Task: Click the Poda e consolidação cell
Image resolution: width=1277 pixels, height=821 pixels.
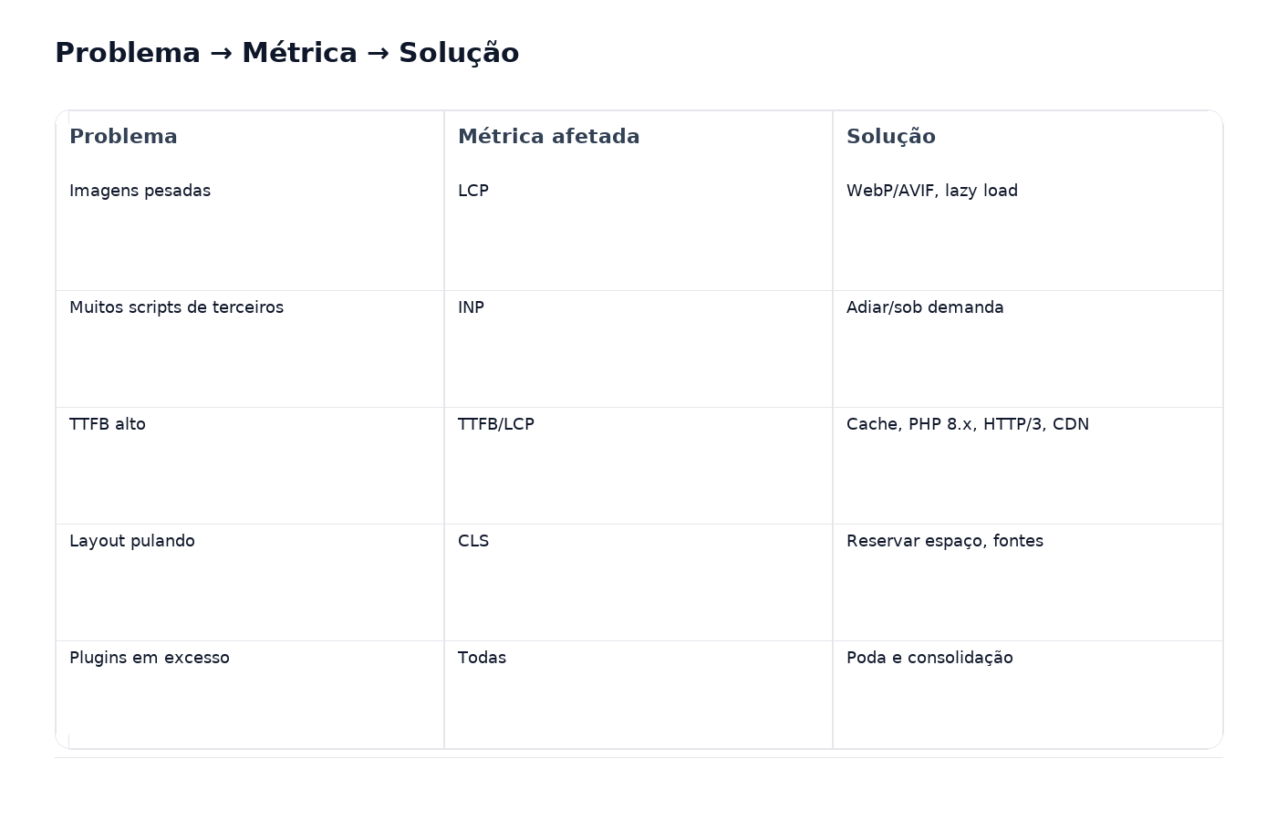Action: click(929, 658)
